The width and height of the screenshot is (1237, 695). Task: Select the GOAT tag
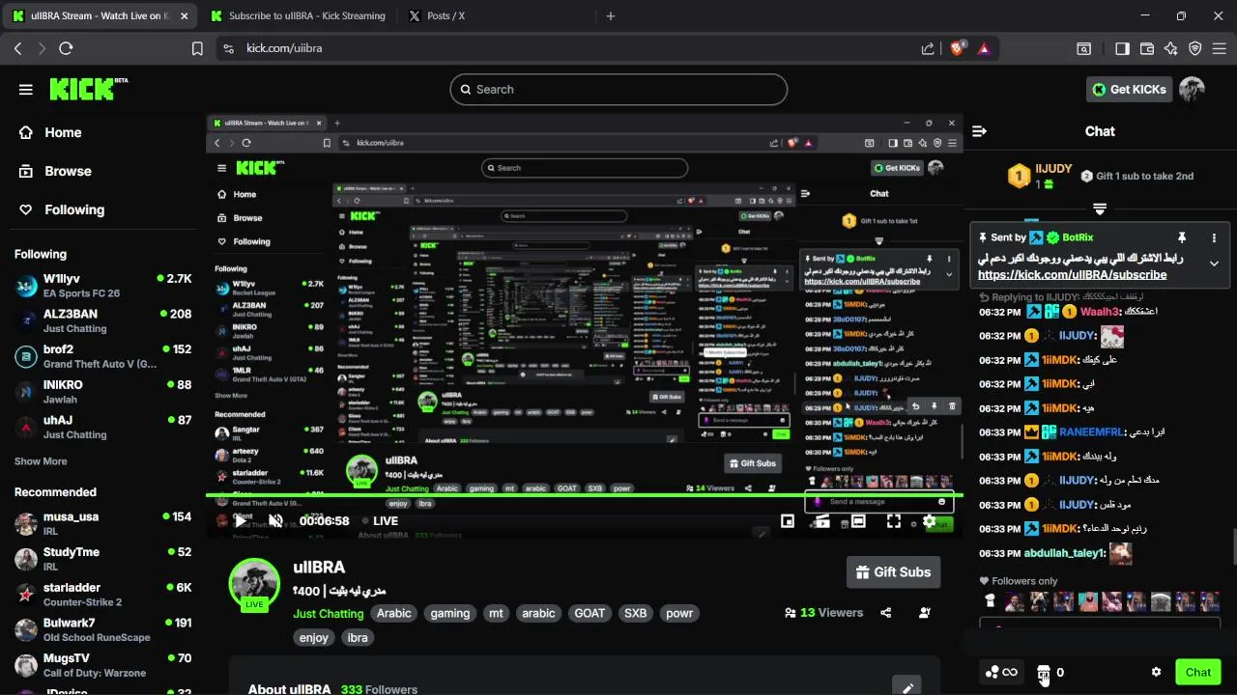[590, 613]
